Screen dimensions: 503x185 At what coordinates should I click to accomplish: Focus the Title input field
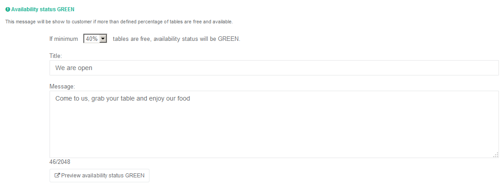click(x=274, y=68)
